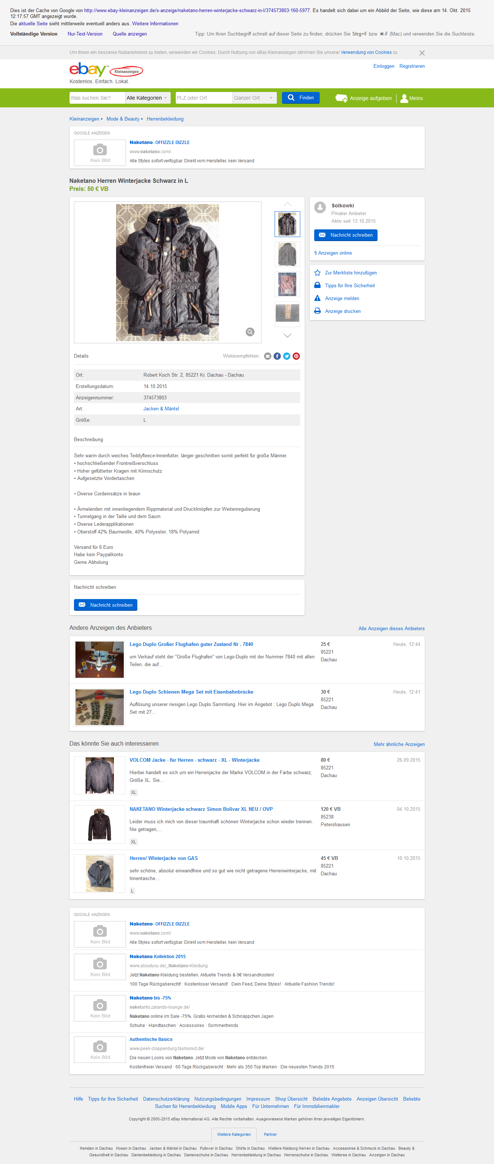The width and height of the screenshot is (494, 1164).
Task: Click seller Solkowki avatar icon
Action: 320,207
